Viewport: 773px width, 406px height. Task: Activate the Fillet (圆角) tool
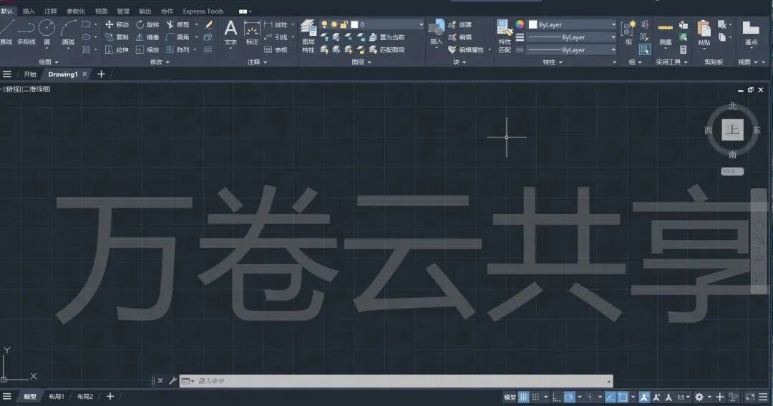(x=178, y=37)
